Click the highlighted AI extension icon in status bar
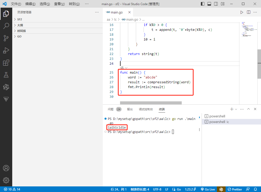261x192 pixels. [221, 189]
